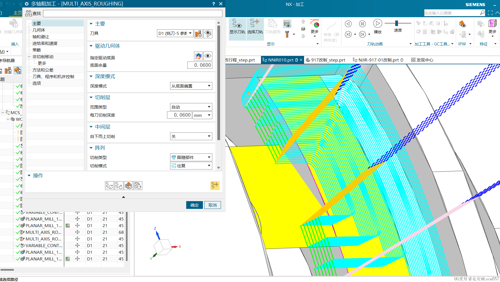Click the 确定 button
500x282 pixels.
pyautogui.click(x=194, y=205)
